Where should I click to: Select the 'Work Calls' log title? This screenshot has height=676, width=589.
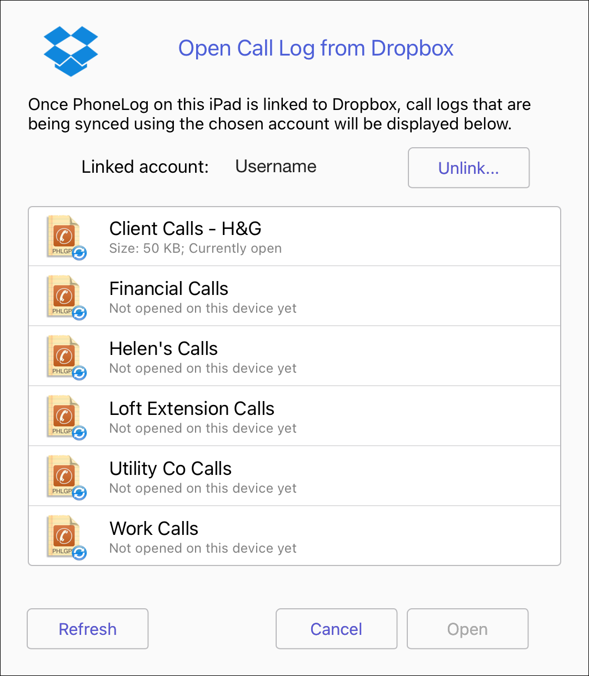coord(154,528)
